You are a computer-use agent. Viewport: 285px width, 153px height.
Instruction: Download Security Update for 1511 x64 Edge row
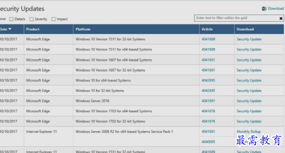pyautogui.click(x=249, y=49)
